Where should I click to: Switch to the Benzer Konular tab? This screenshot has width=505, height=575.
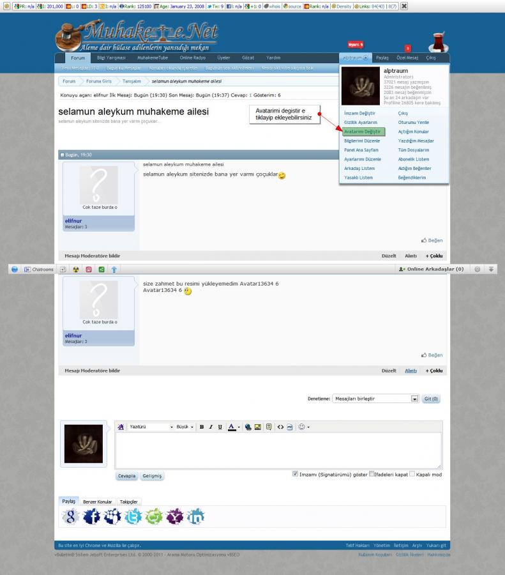[x=97, y=502]
